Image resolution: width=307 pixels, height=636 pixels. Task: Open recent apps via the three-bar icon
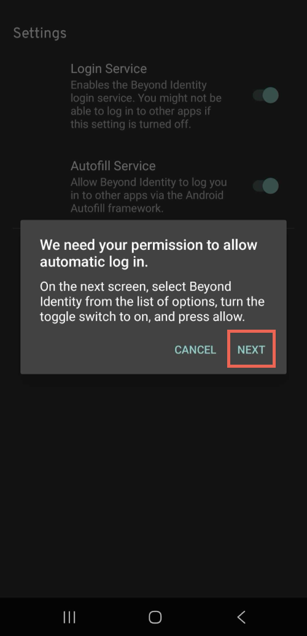pos(69,617)
